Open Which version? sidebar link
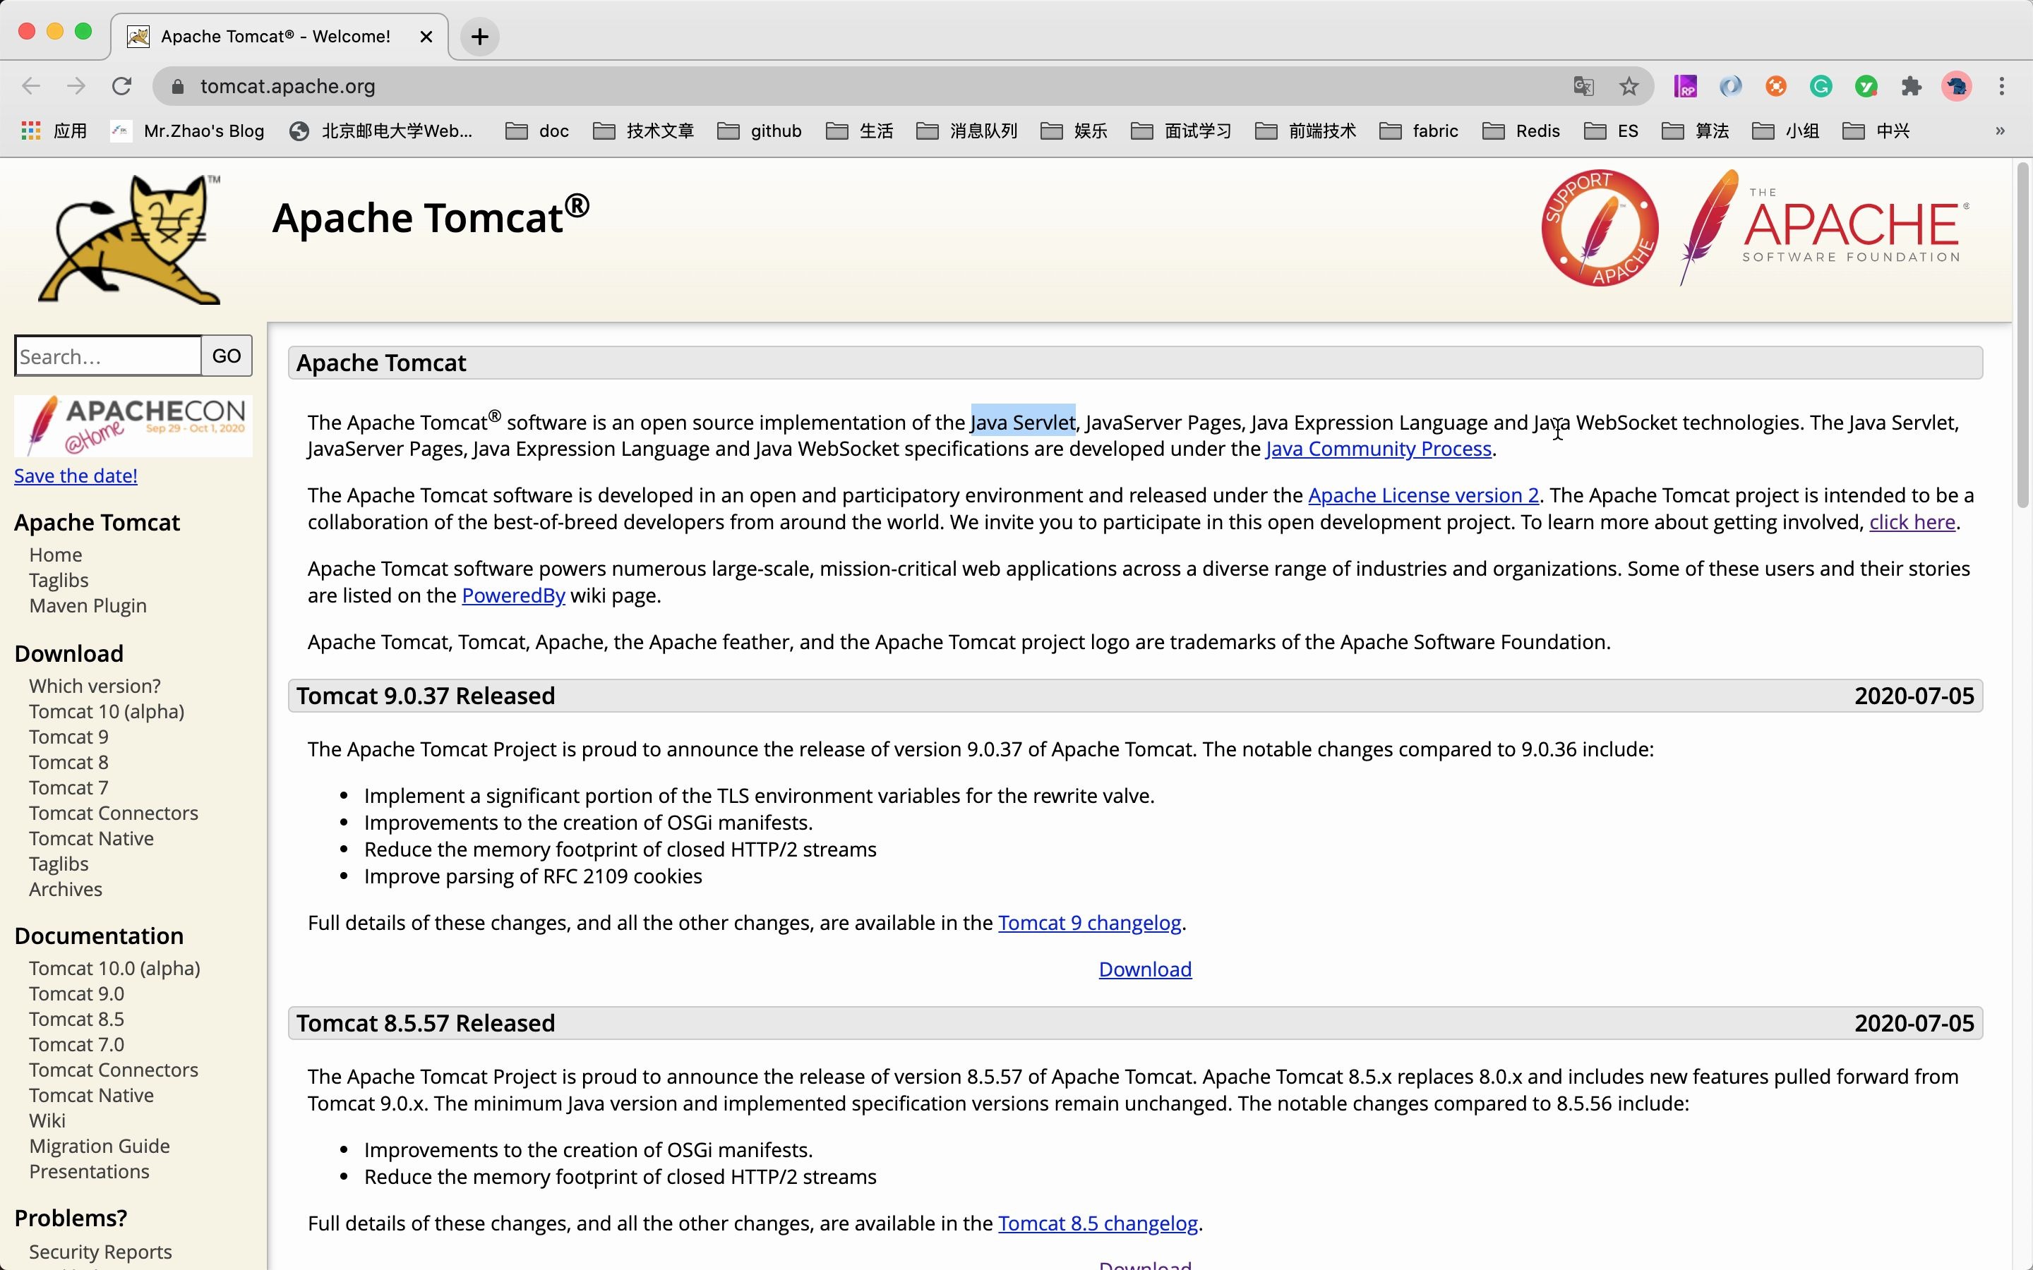 (95, 685)
